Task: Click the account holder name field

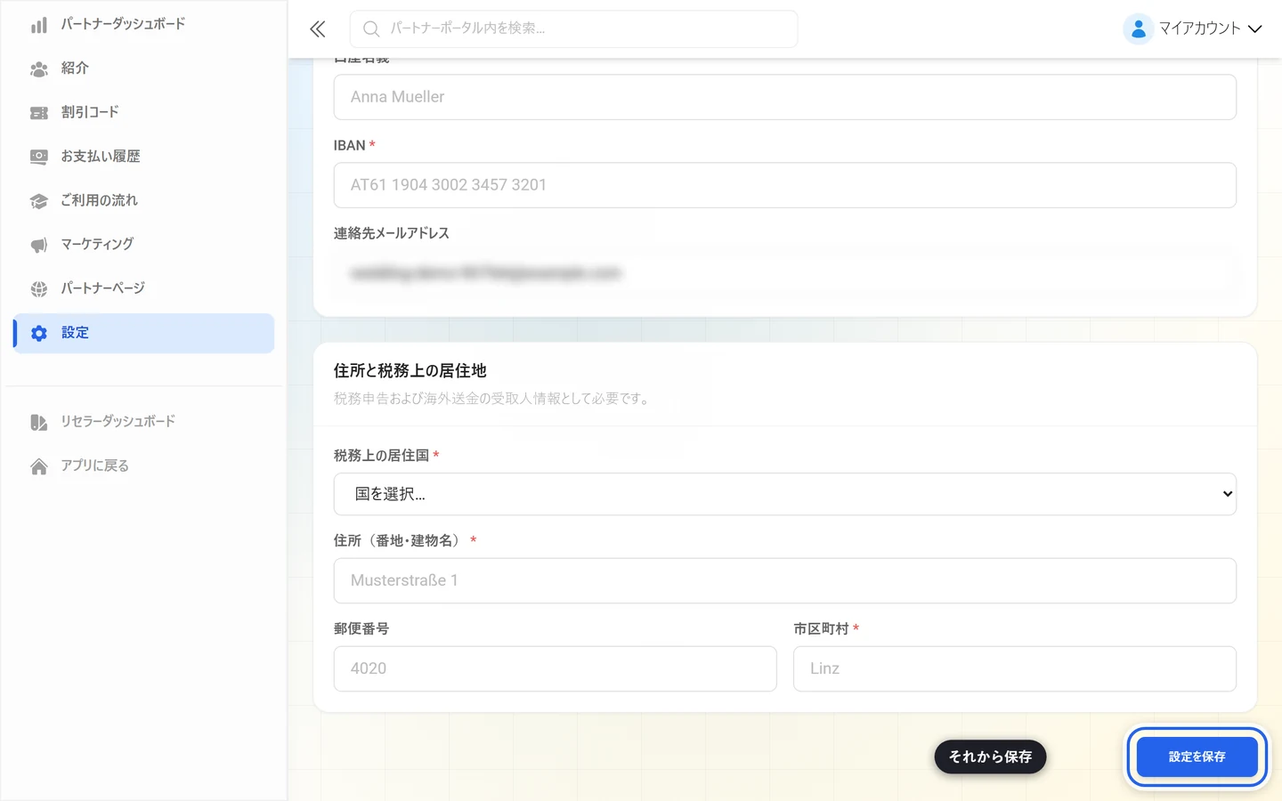Action: (x=785, y=97)
